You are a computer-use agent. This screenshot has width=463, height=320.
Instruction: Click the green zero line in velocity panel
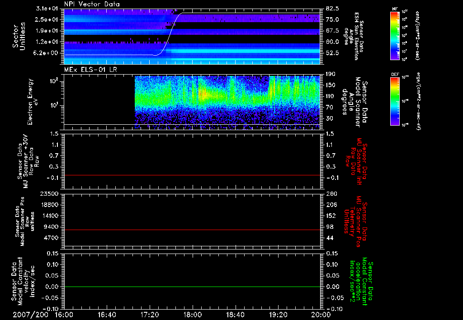point(192,287)
